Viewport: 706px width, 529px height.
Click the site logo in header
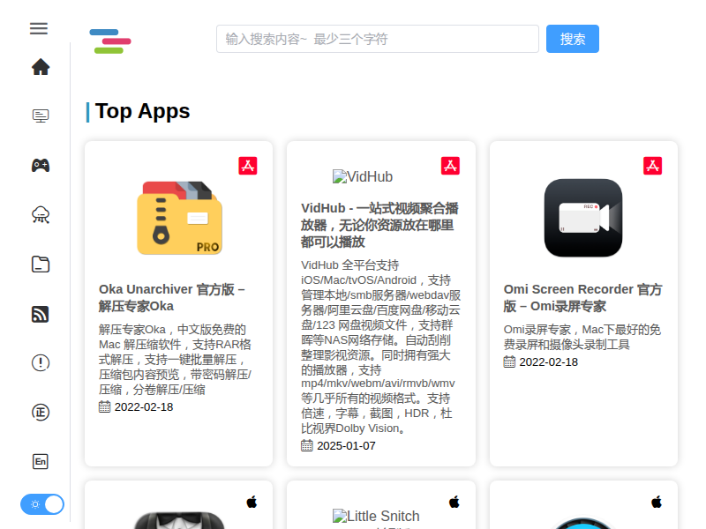click(110, 41)
